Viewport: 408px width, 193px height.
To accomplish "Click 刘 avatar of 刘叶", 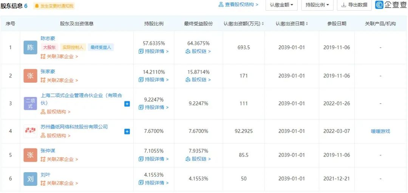I will click(x=31, y=179).
